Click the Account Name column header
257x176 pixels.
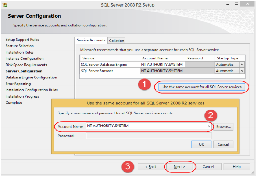[x=162, y=58]
